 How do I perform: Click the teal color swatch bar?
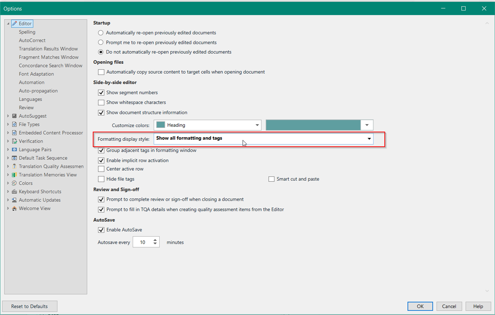point(313,125)
